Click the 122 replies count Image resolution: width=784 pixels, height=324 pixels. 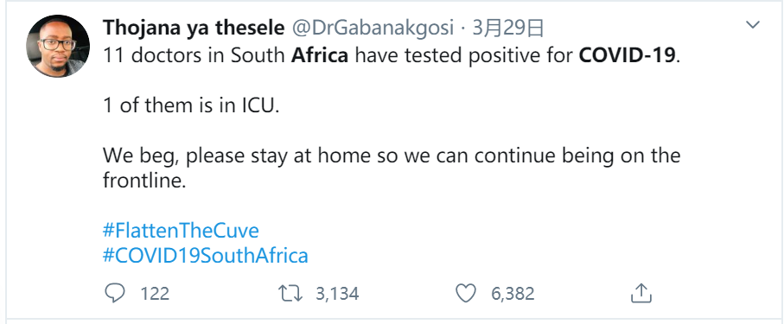click(155, 294)
